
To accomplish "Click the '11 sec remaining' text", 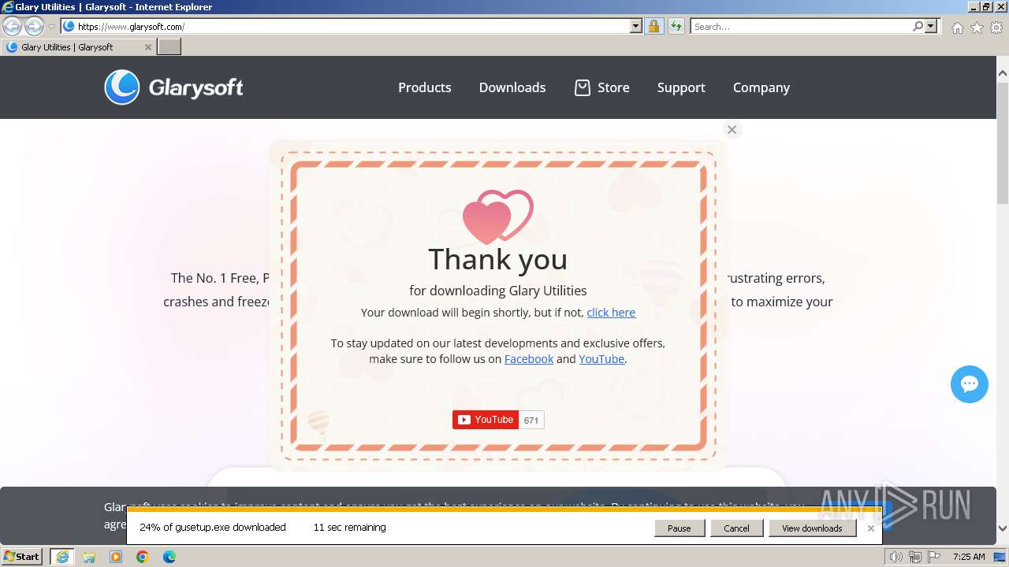I will coord(349,528).
